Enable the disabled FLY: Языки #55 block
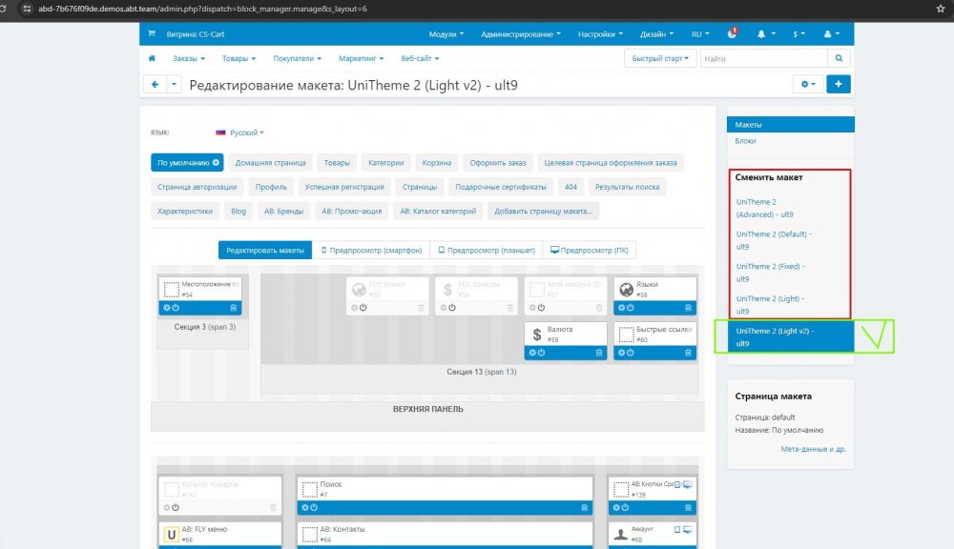954x549 pixels. pyautogui.click(x=363, y=308)
